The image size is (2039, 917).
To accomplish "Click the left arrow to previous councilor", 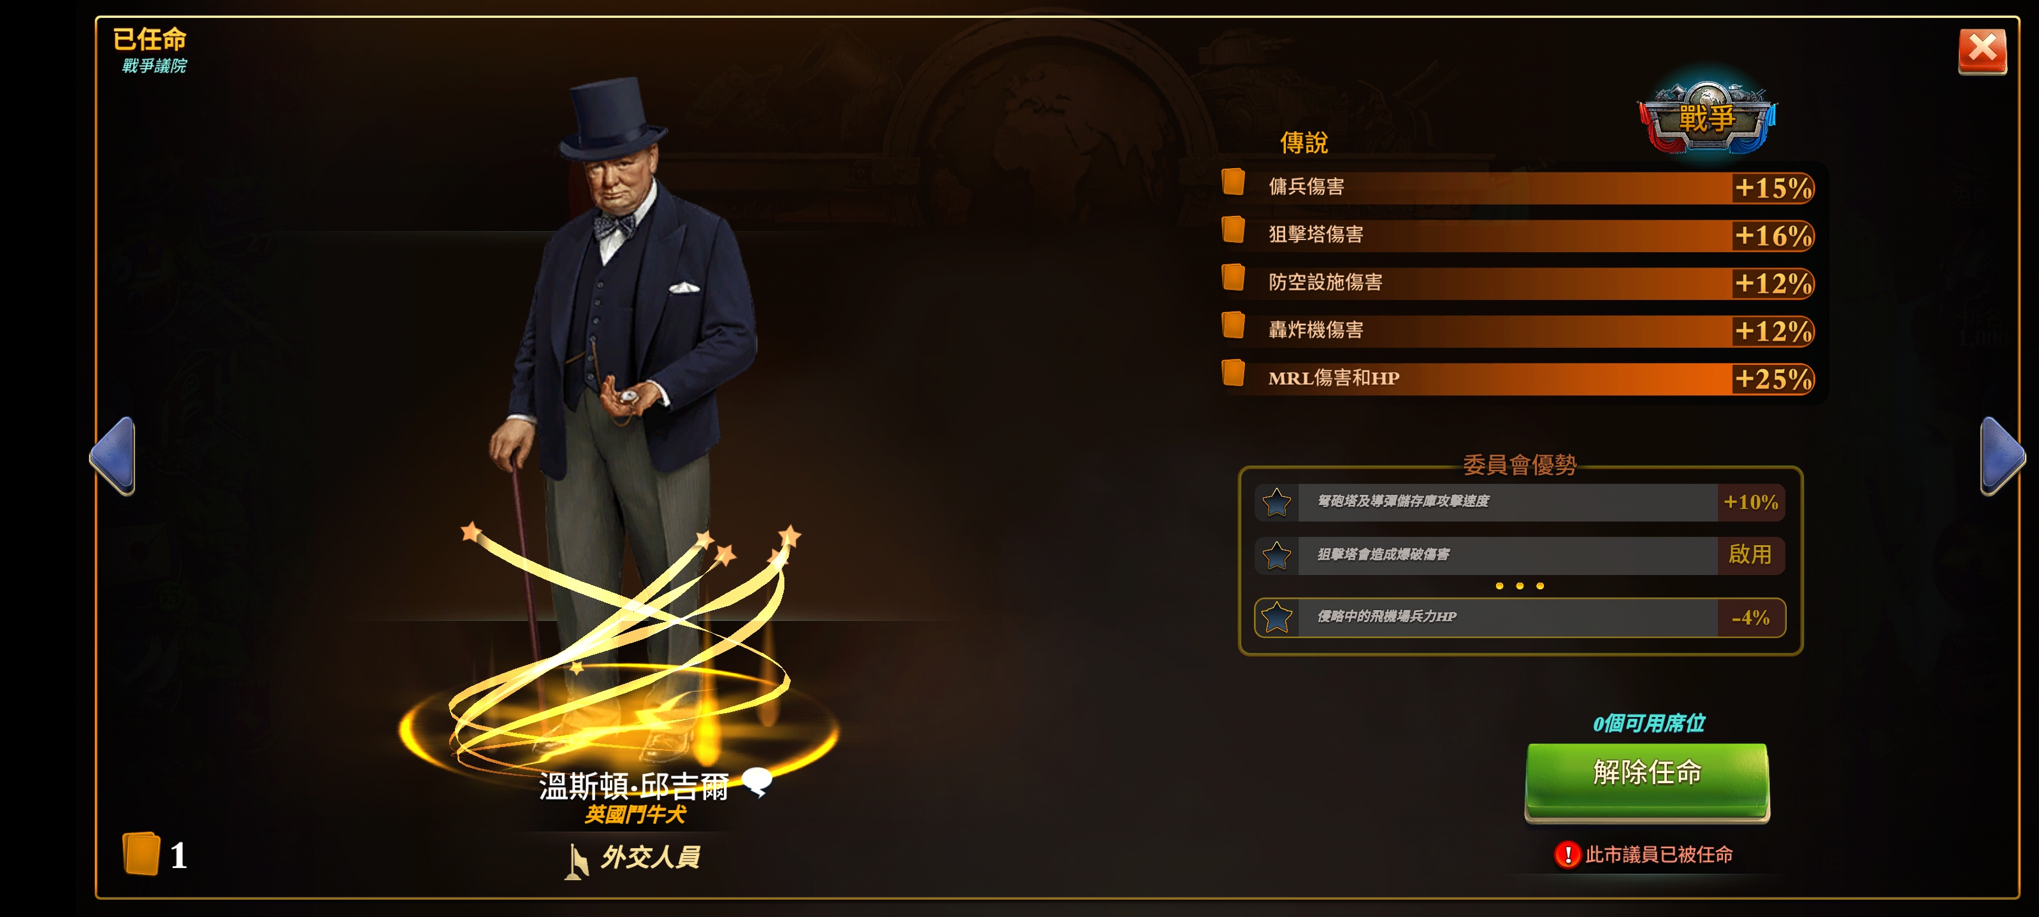I will (x=113, y=457).
